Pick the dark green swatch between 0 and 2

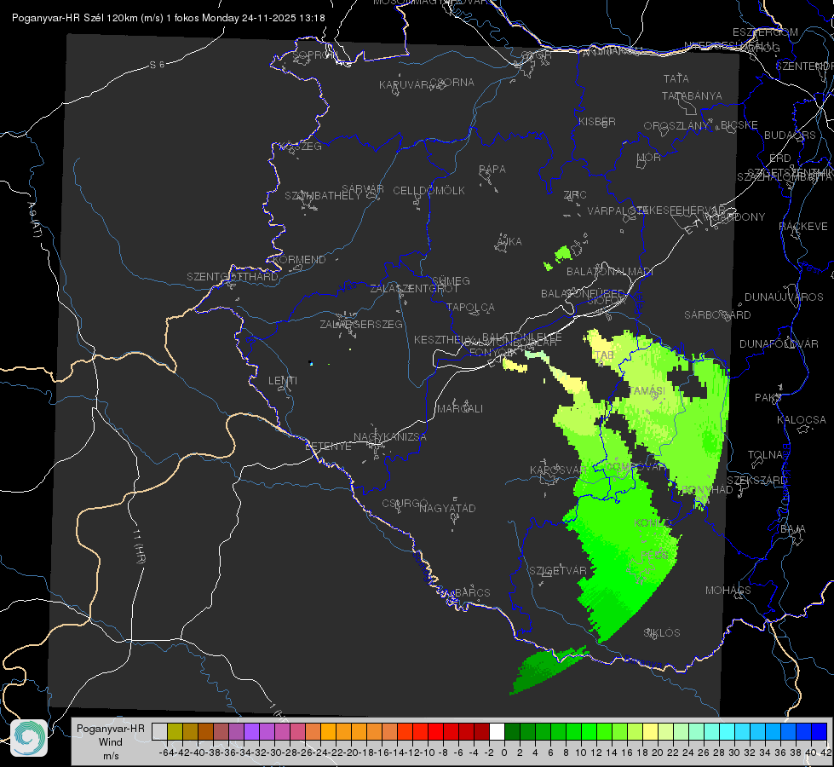(512, 731)
